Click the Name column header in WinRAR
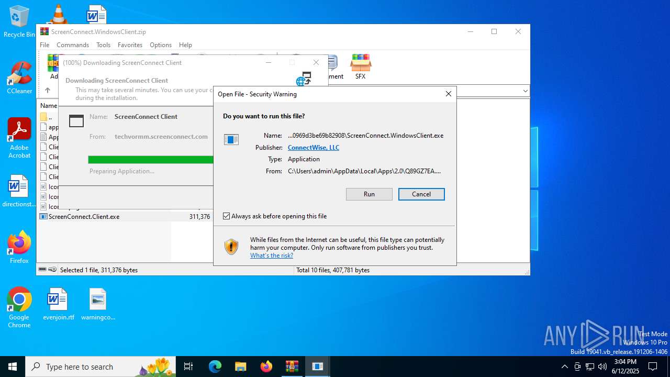Viewport: 670px width, 377px height. [x=49, y=106]
